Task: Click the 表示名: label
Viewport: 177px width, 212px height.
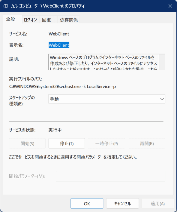Action: (x=16, y=45)
